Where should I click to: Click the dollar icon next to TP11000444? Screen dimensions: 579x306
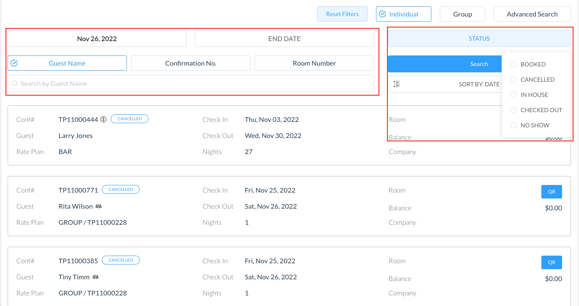pos(103,119)
